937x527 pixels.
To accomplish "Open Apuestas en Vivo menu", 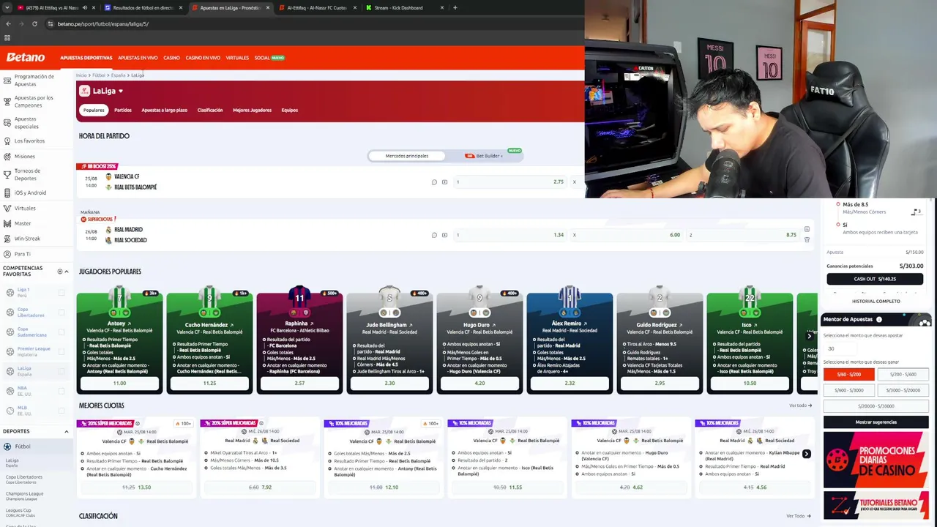I will click(x=138, y=58).
